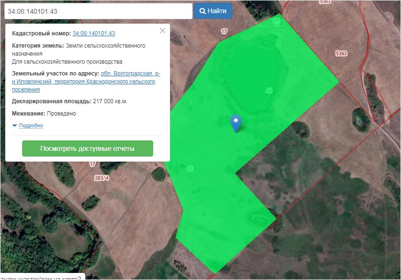Click the magnifier icon in the Найти button
Screen dimensions: 401x280
coord(203,11)
